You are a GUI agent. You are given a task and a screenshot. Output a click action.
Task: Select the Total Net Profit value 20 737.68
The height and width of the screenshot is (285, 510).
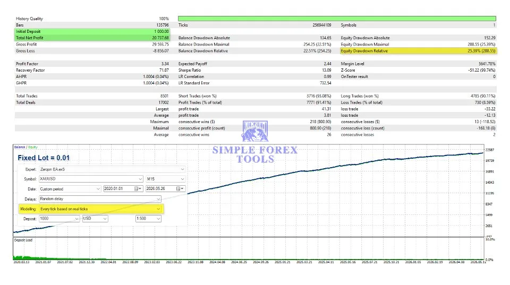click(160, 38)
